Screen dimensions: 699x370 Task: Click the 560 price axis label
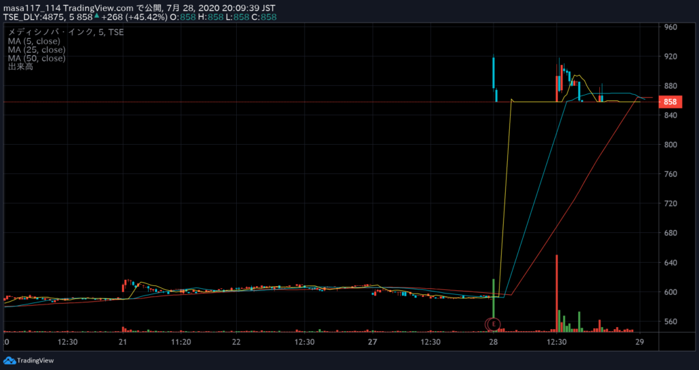pos(670,322)
